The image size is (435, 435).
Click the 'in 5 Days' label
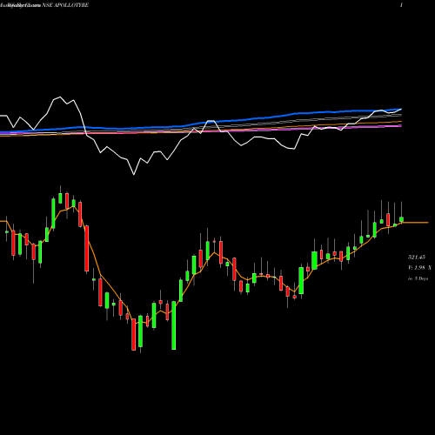418,278
